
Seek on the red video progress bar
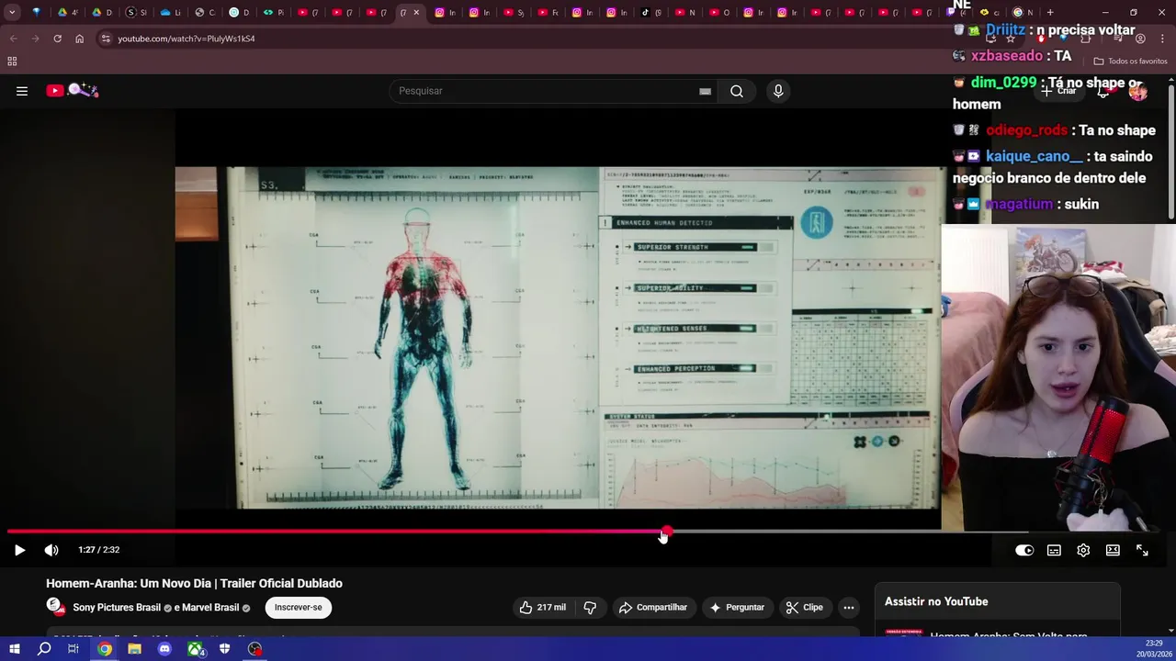[588, 532]
